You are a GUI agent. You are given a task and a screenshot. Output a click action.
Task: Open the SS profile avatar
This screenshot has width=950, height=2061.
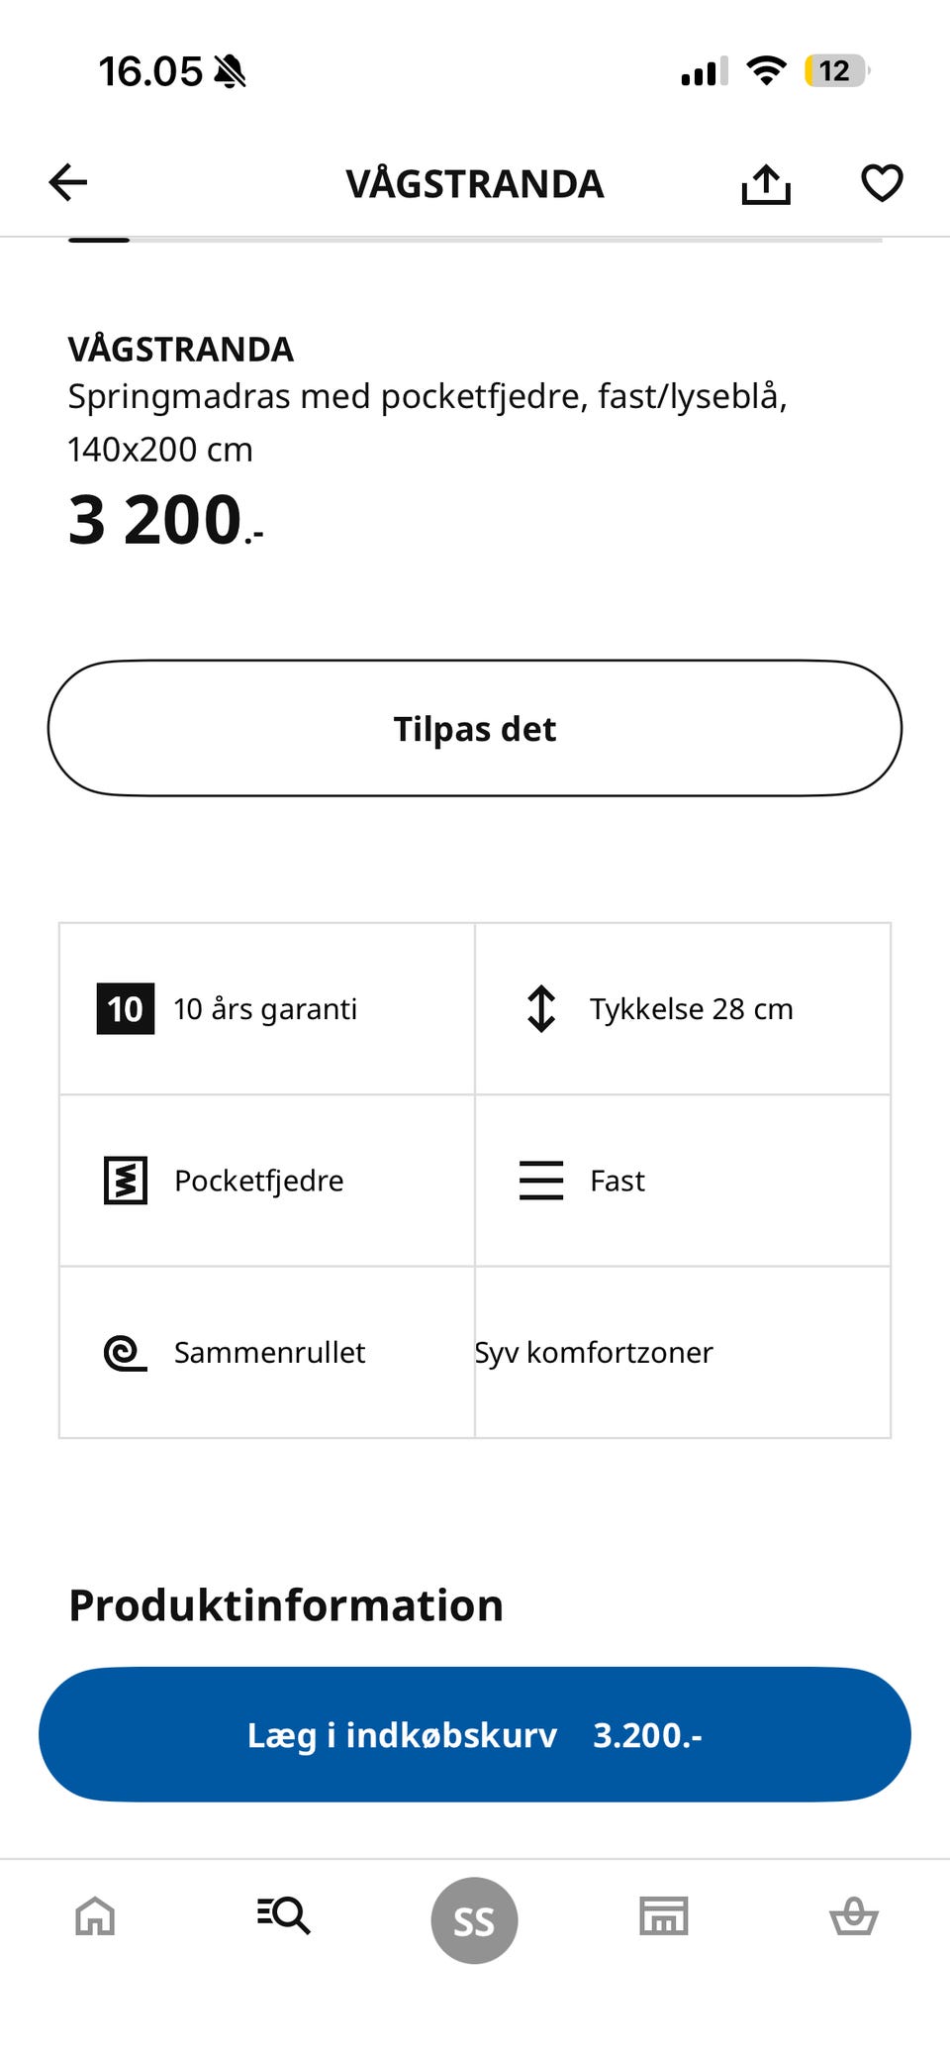click(x=474, y=1919)
